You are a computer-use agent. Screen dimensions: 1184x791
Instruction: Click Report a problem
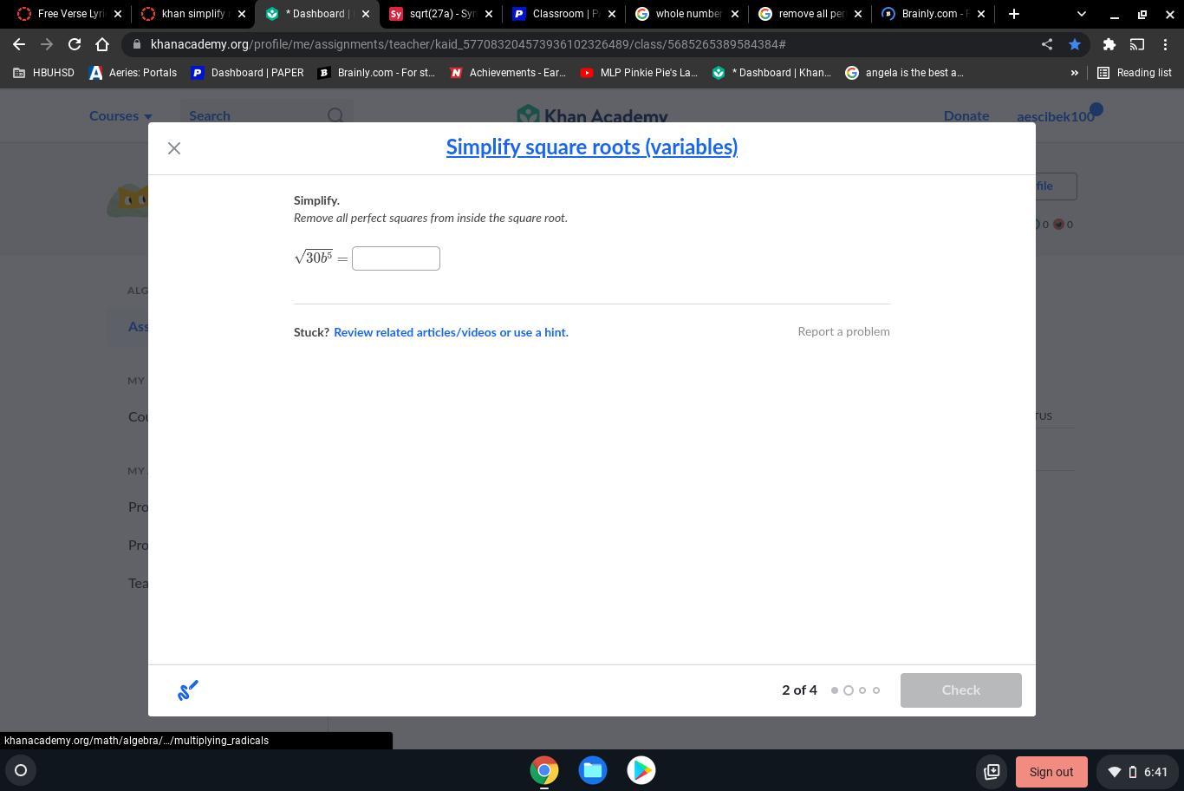click(843, 331)
